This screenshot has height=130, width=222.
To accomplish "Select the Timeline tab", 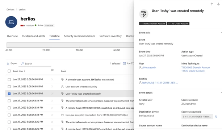I will (54, 36).
